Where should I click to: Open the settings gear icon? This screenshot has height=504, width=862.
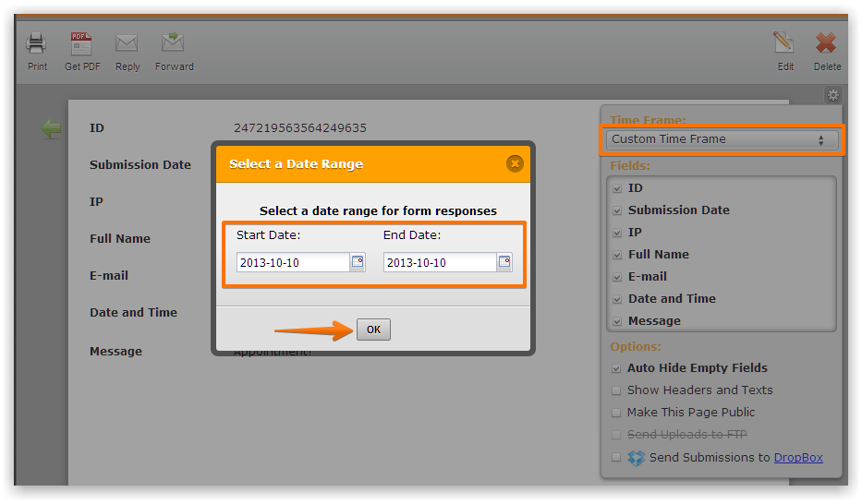click(x=832, y=95)
